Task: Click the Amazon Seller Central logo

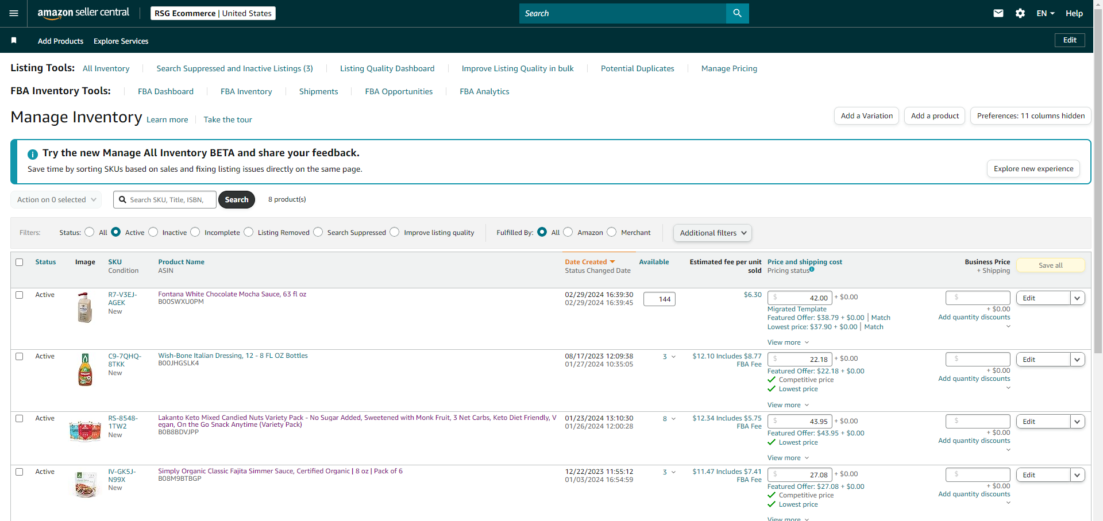Action: point(83,13)
